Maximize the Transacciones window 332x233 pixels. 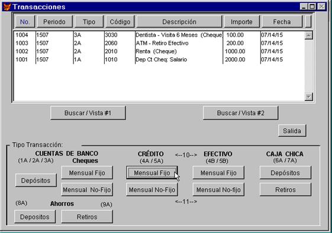(x=312, y=6)
